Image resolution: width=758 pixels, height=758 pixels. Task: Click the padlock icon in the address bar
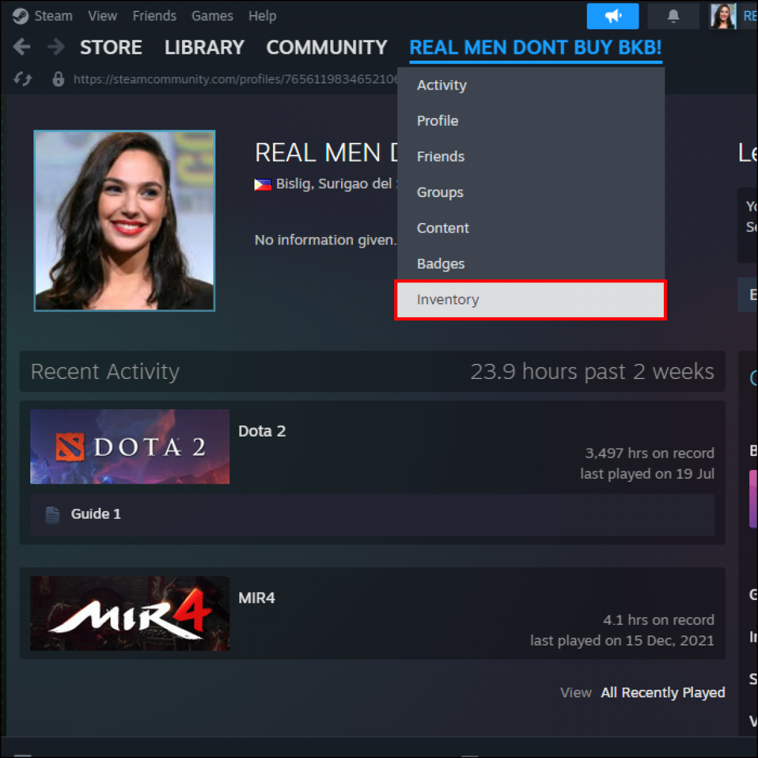click(58, 79)
